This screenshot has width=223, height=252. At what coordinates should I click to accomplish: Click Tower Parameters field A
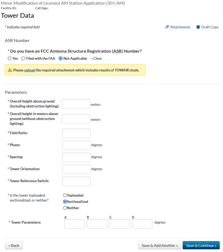pyautogui.click(x=75, y=224)
